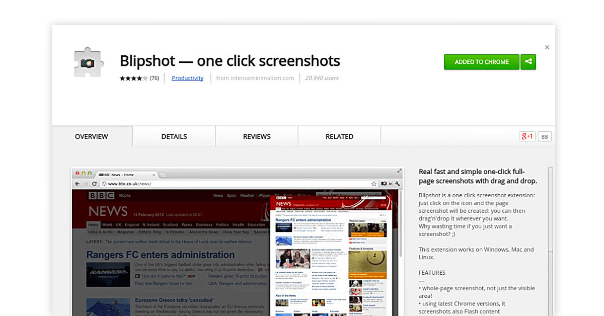Click the (76) ratings count
This screenshot has height=316, width=604.
tap(155, 78)
